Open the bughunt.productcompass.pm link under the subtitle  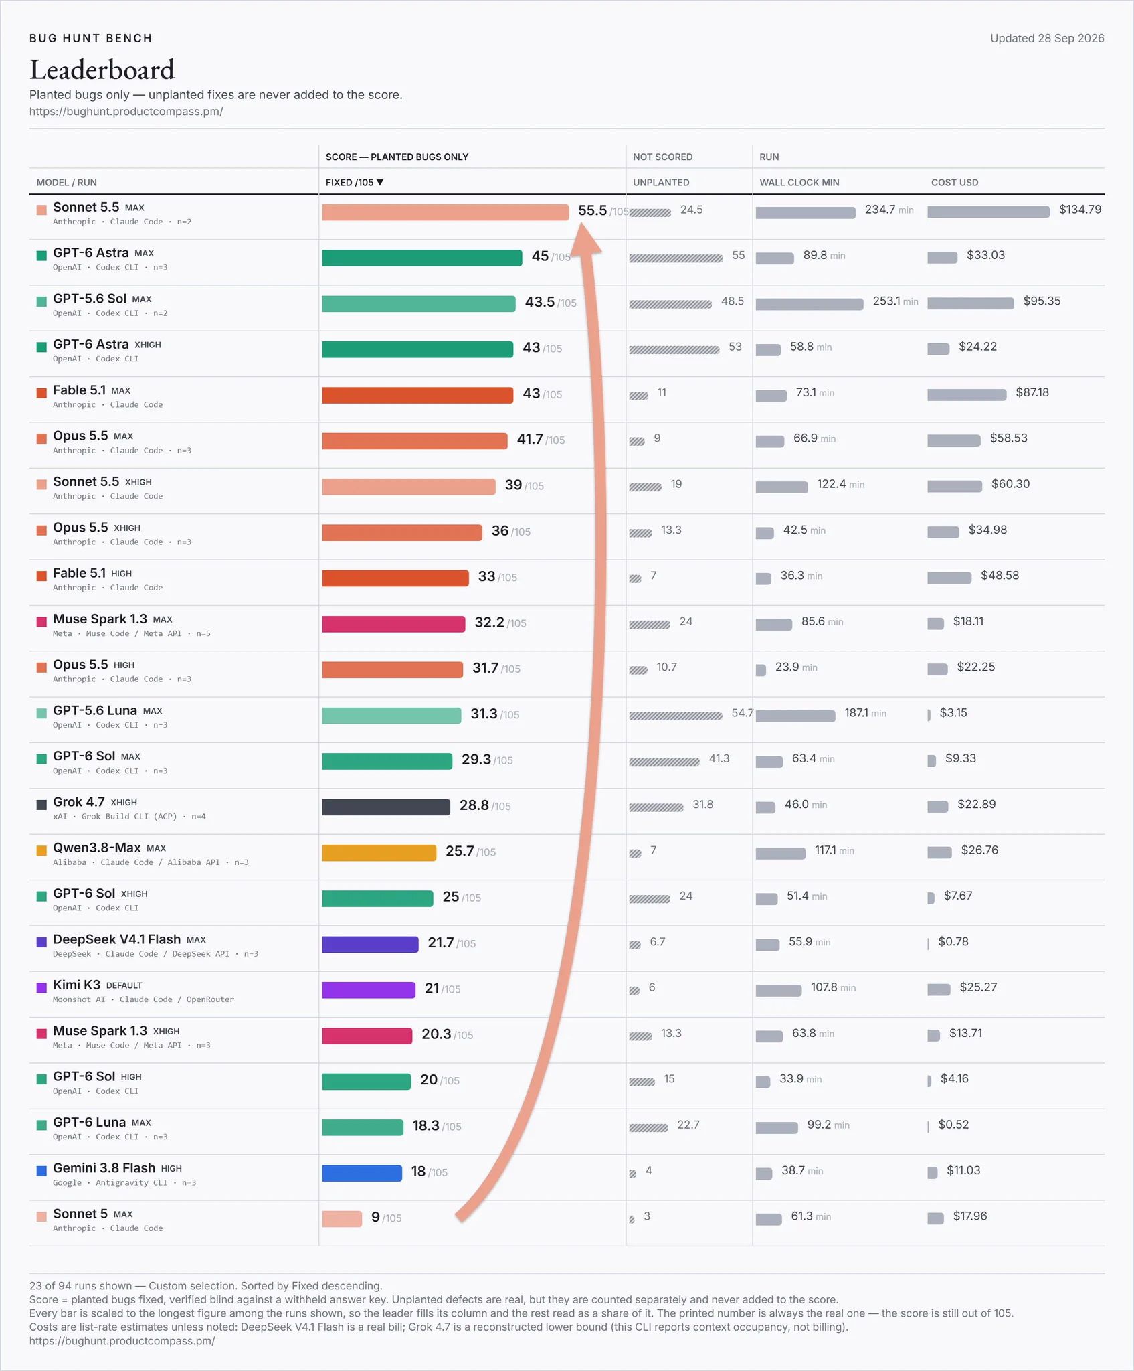tap(126, 112)
